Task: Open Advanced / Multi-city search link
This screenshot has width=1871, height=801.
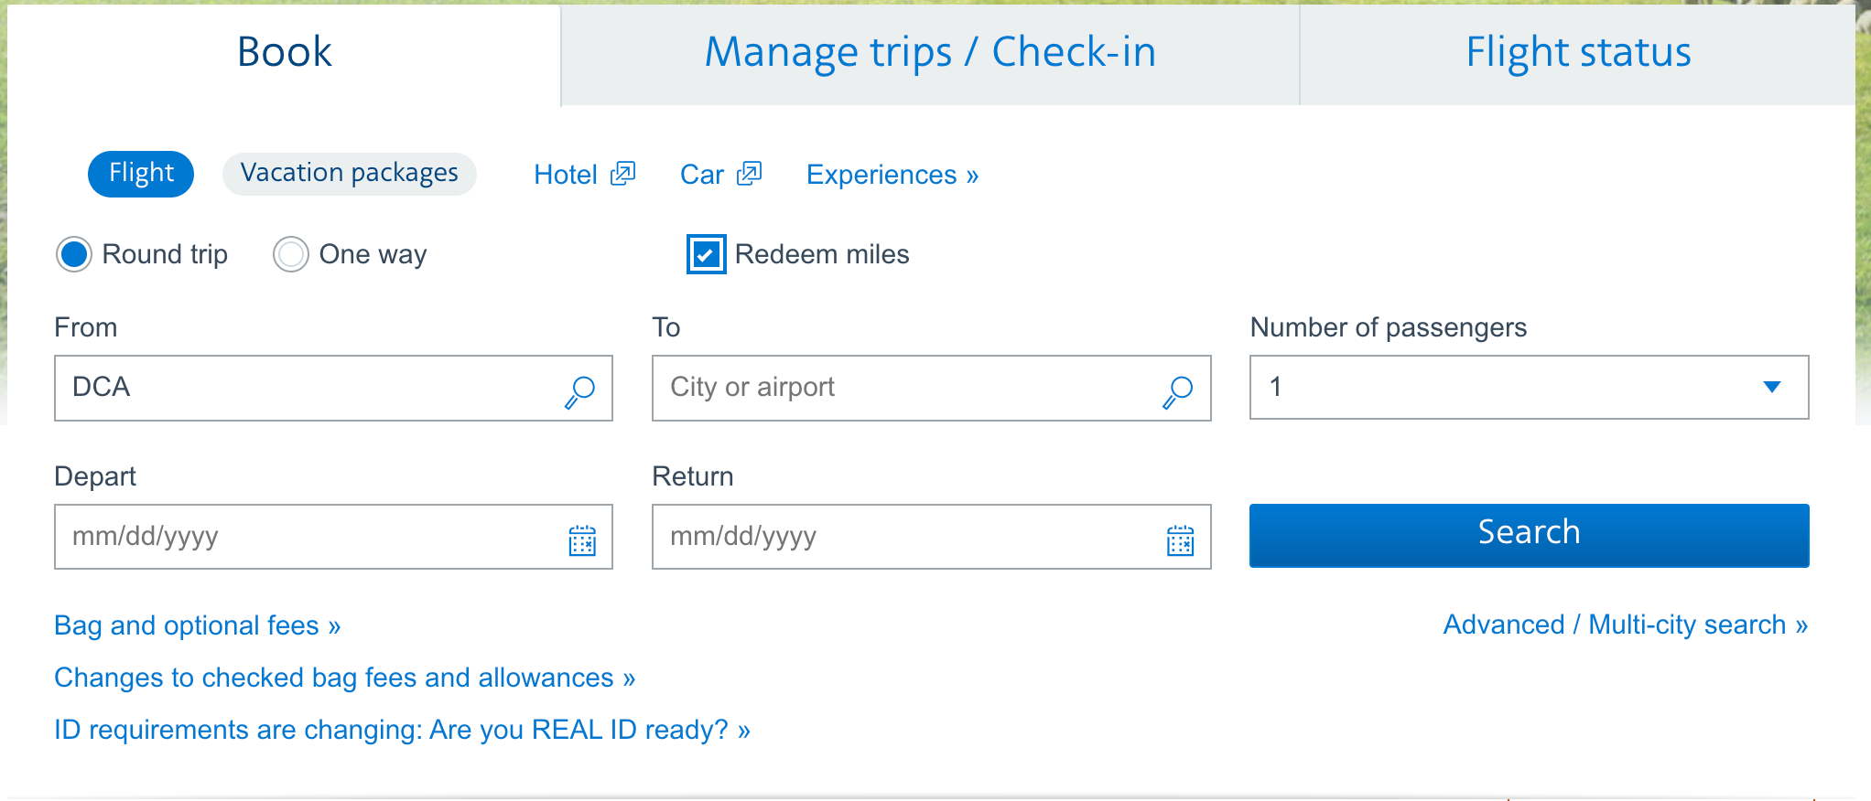Action: coord(1625,625)
